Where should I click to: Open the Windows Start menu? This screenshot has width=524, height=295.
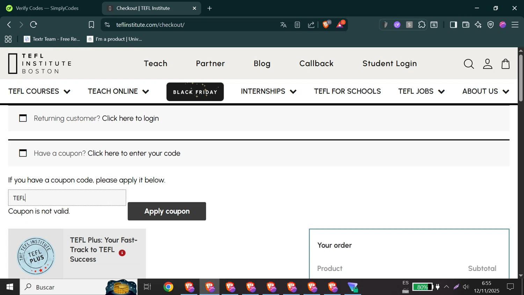point(10,287)
